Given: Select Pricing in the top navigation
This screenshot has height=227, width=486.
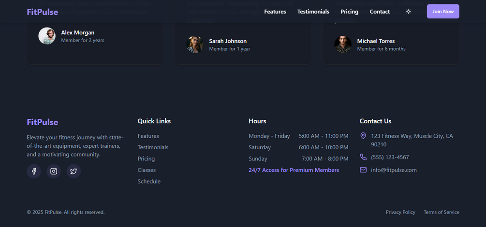Looking at the screenshot, I should coord(349,12).
